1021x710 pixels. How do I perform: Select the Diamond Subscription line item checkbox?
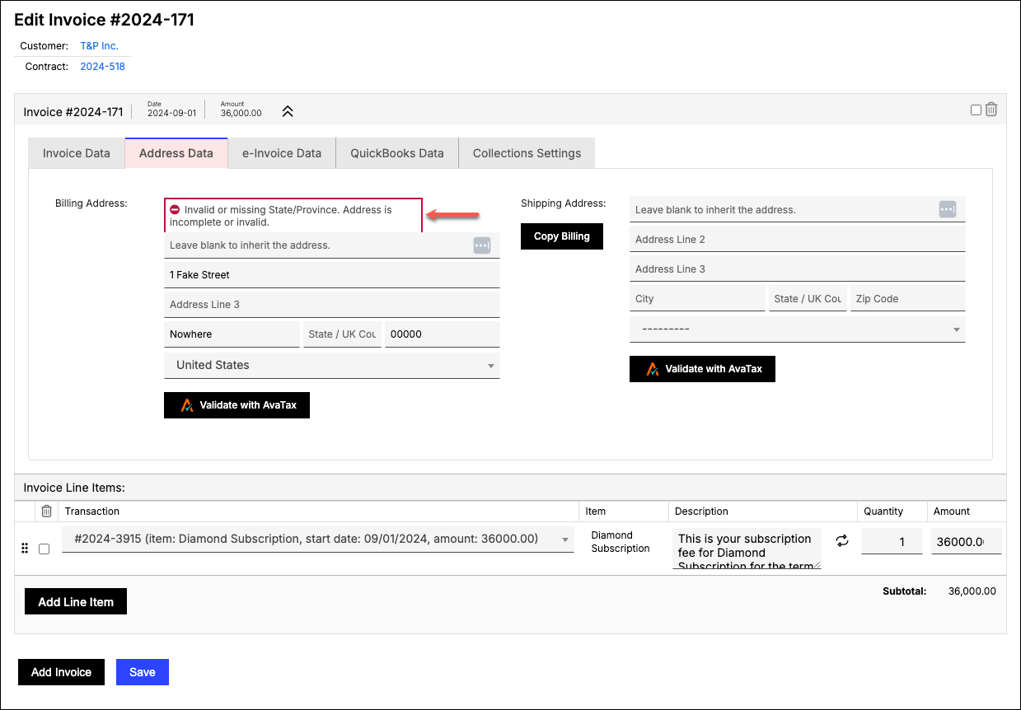coord(44,549)
